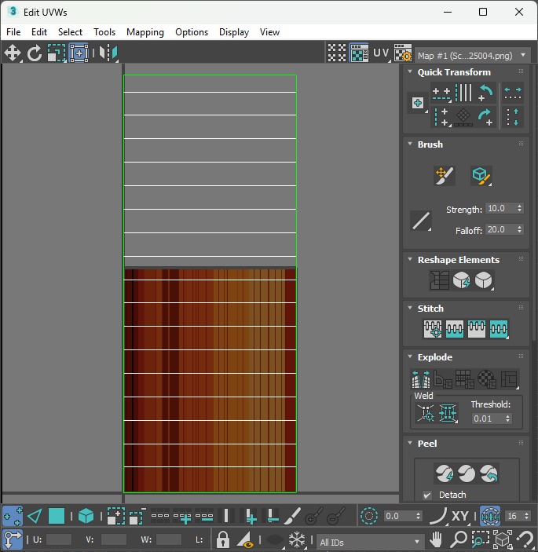Select the Rotate tool
Image resolution: width=538 pixels, height=552 pixels.
(35, 53)
